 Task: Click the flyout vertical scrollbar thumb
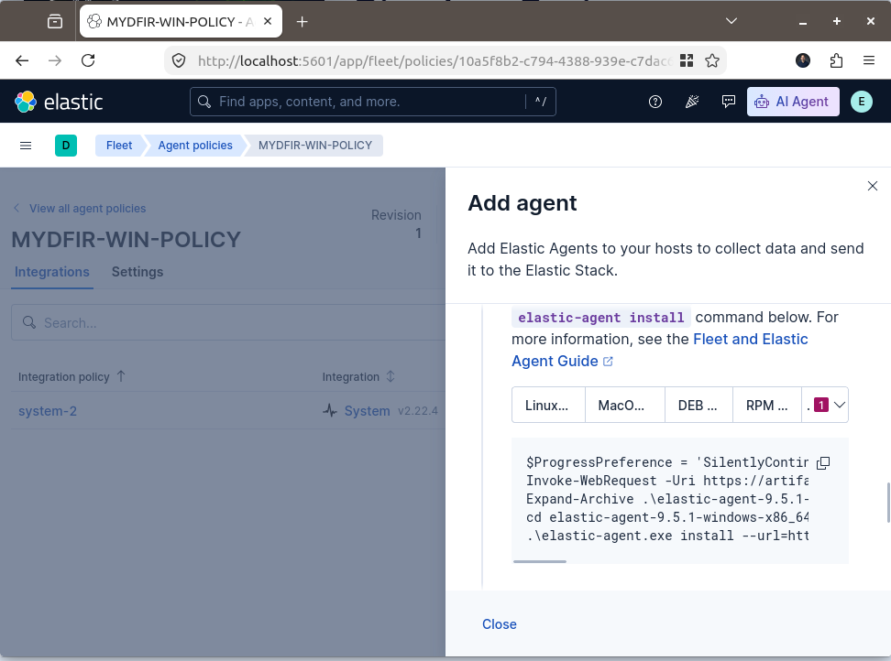[888, 503]
